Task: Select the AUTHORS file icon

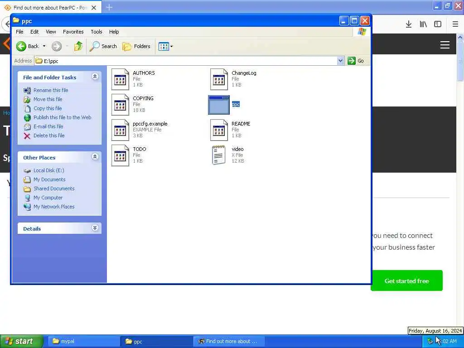Action: click(120, 79)
